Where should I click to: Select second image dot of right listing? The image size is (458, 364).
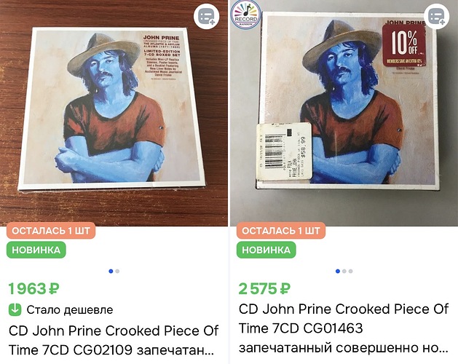344,271
